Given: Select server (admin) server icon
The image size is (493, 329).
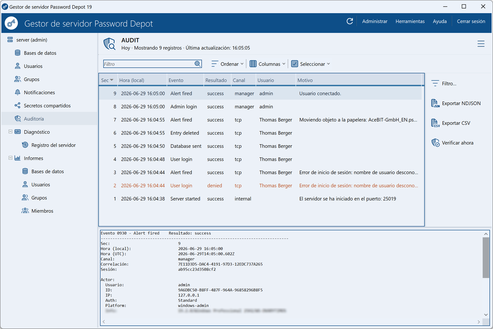Looking at the screenshot, I should click(10, 40).
